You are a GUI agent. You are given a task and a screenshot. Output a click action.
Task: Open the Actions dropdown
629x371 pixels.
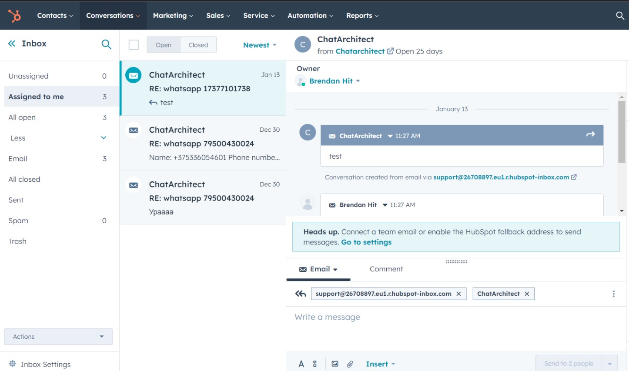tap(58, 337)
